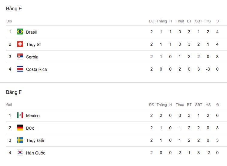Open the Serbia team link
Viewport: 227px width, 166px height.
[x=32, y=57]
